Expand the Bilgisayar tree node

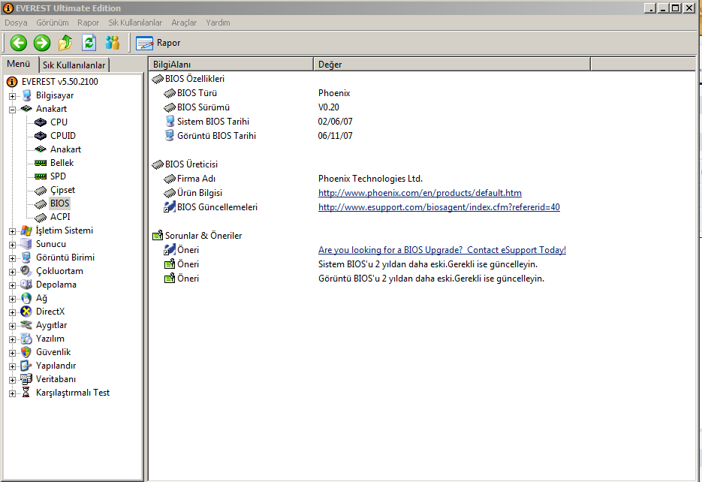12,96
